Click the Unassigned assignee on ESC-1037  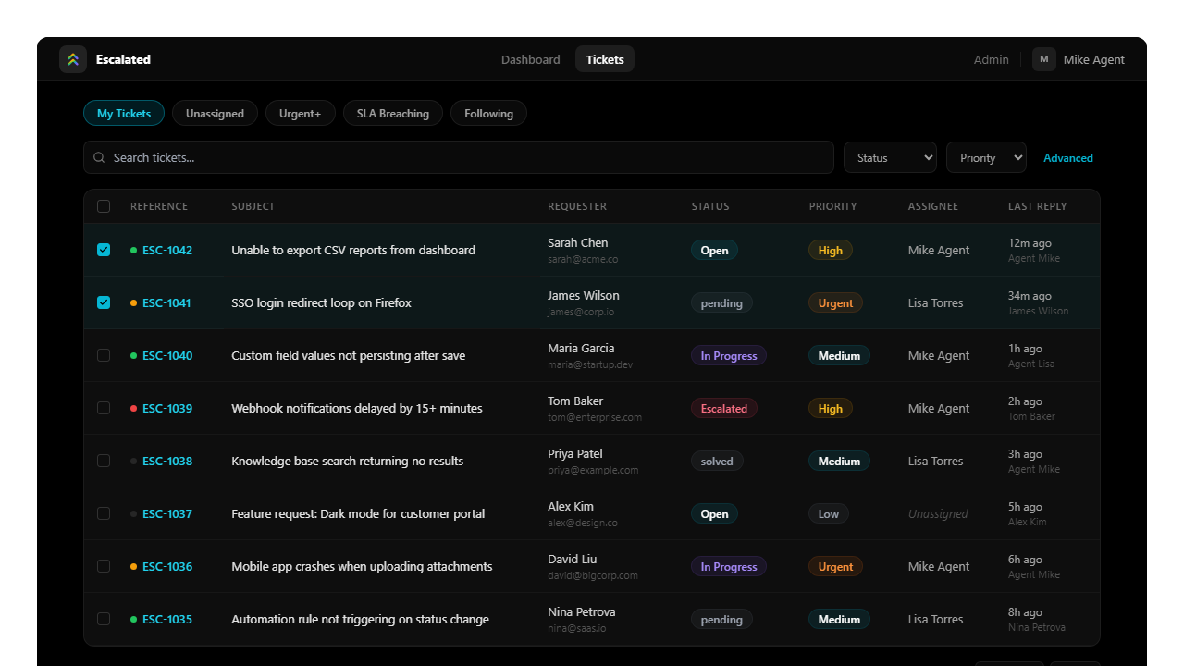(x=938, y=513)
